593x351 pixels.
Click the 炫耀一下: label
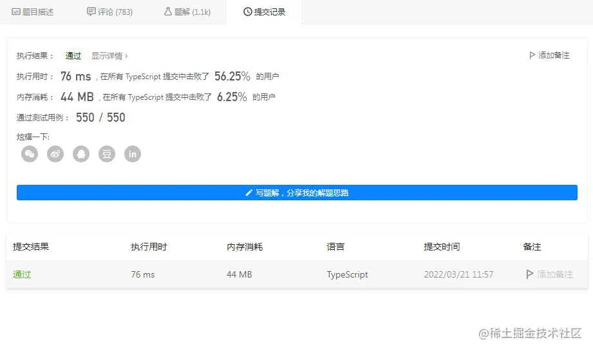(33, 137)
